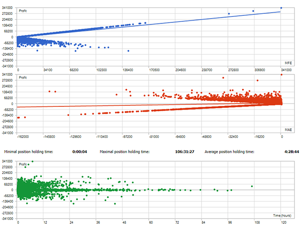Click the MAE axis label in red chart
The image size is (305, 229).
288,130
